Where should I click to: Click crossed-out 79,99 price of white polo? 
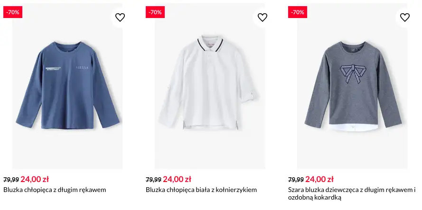[153, 180]
